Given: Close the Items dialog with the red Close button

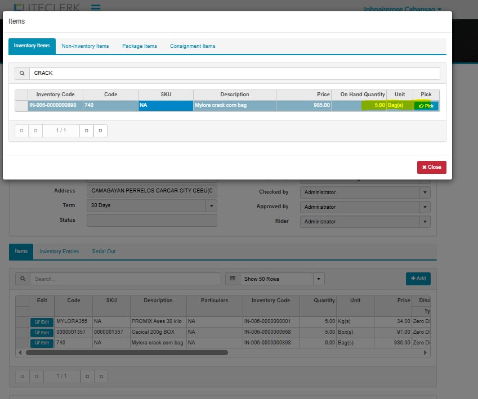Looking at the screenshot, I should 431,167.
